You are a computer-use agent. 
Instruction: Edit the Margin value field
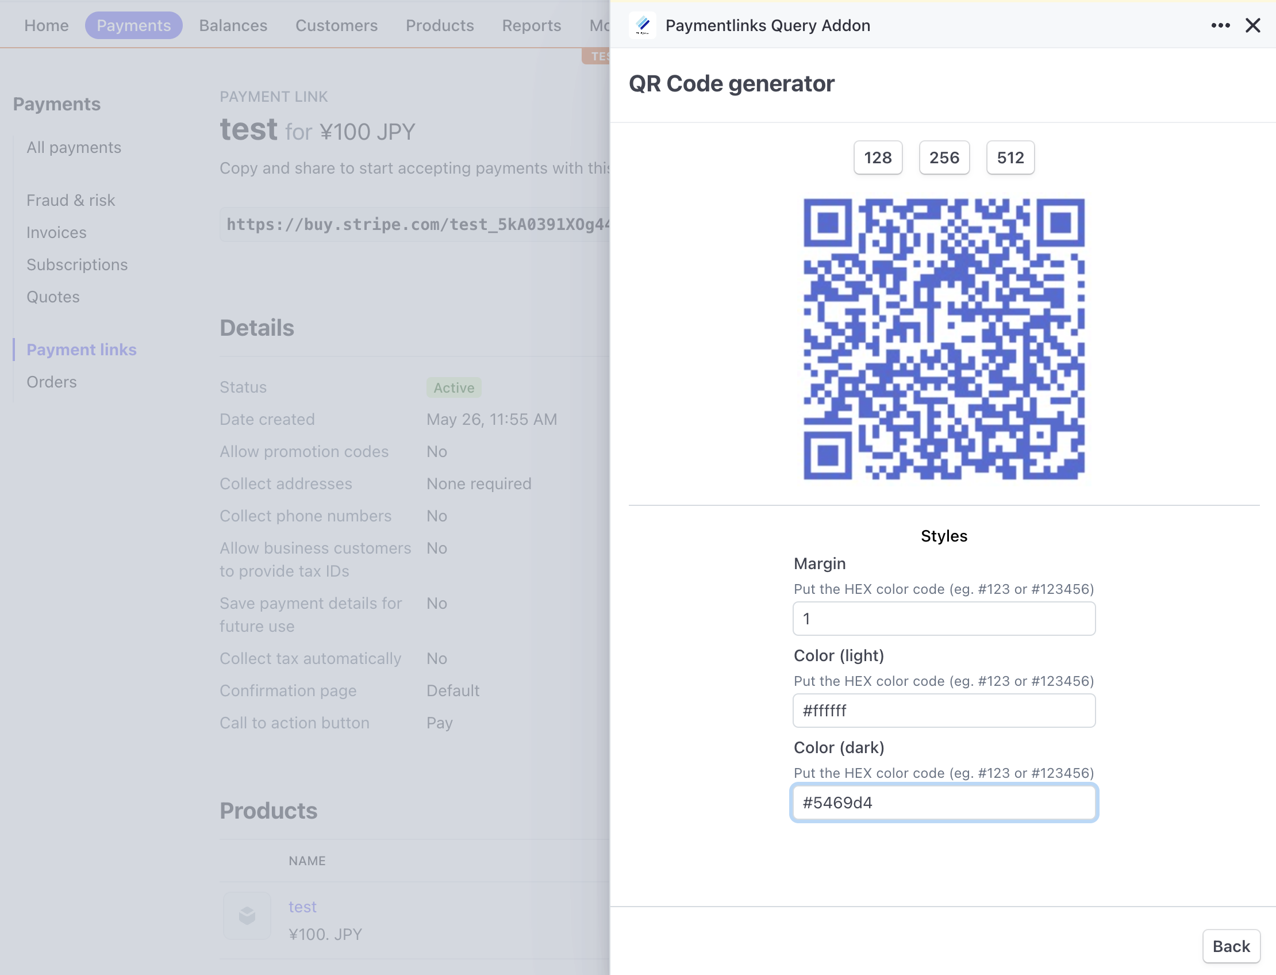944,619
